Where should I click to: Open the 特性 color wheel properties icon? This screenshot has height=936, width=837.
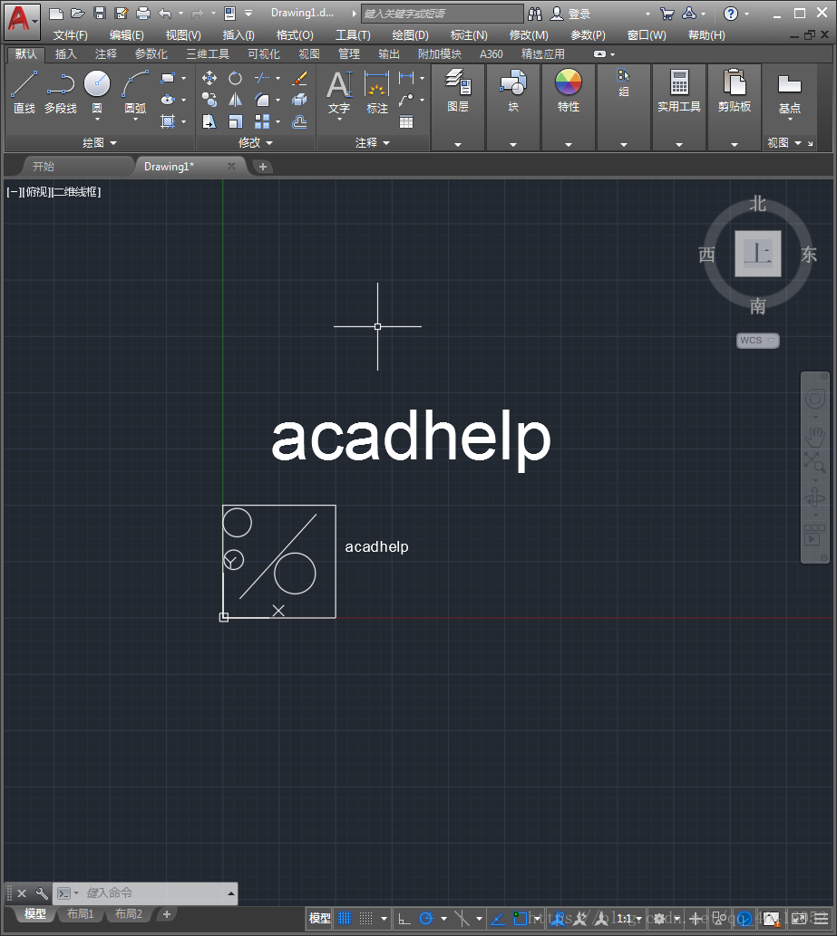click(x=569, y=82)
